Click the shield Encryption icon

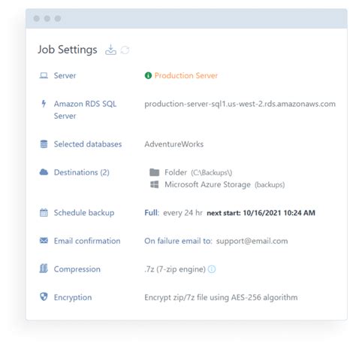[x=44, y=297]
